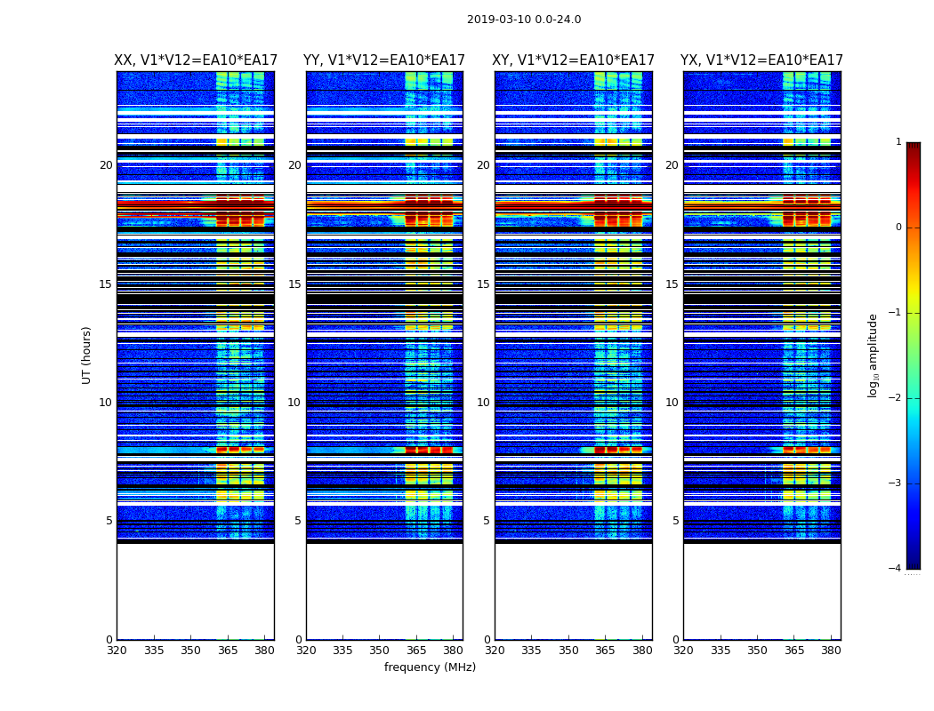Click the XY panel title
Viewport: 934px width, 711px height.
pos(574,60)
